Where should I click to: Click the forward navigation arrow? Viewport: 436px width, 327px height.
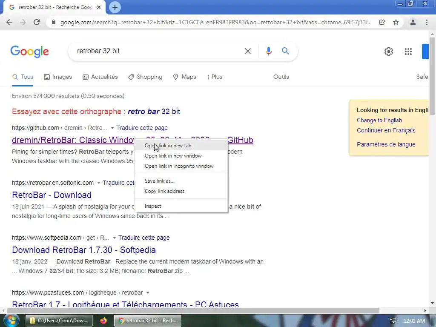tap(23, 22)
